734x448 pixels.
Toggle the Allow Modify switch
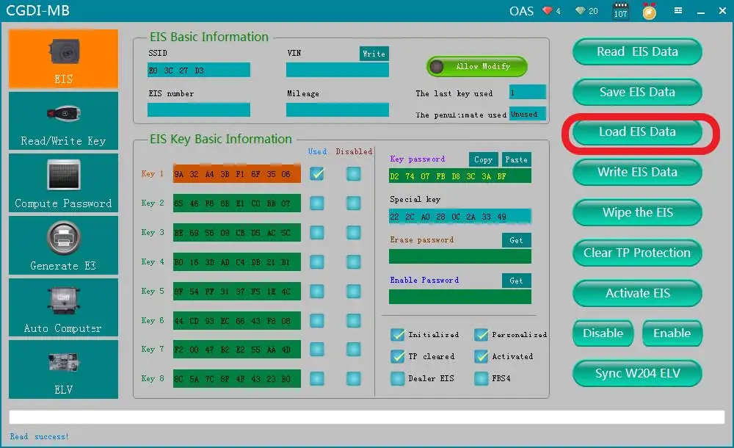click(477, 67)
